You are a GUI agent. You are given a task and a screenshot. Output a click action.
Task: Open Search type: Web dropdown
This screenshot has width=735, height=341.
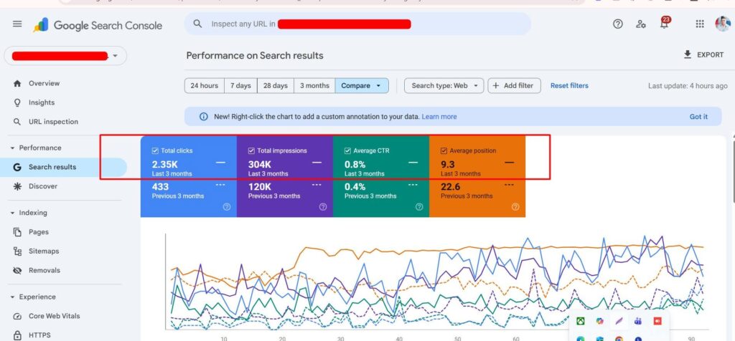click(x=444, y=86)
